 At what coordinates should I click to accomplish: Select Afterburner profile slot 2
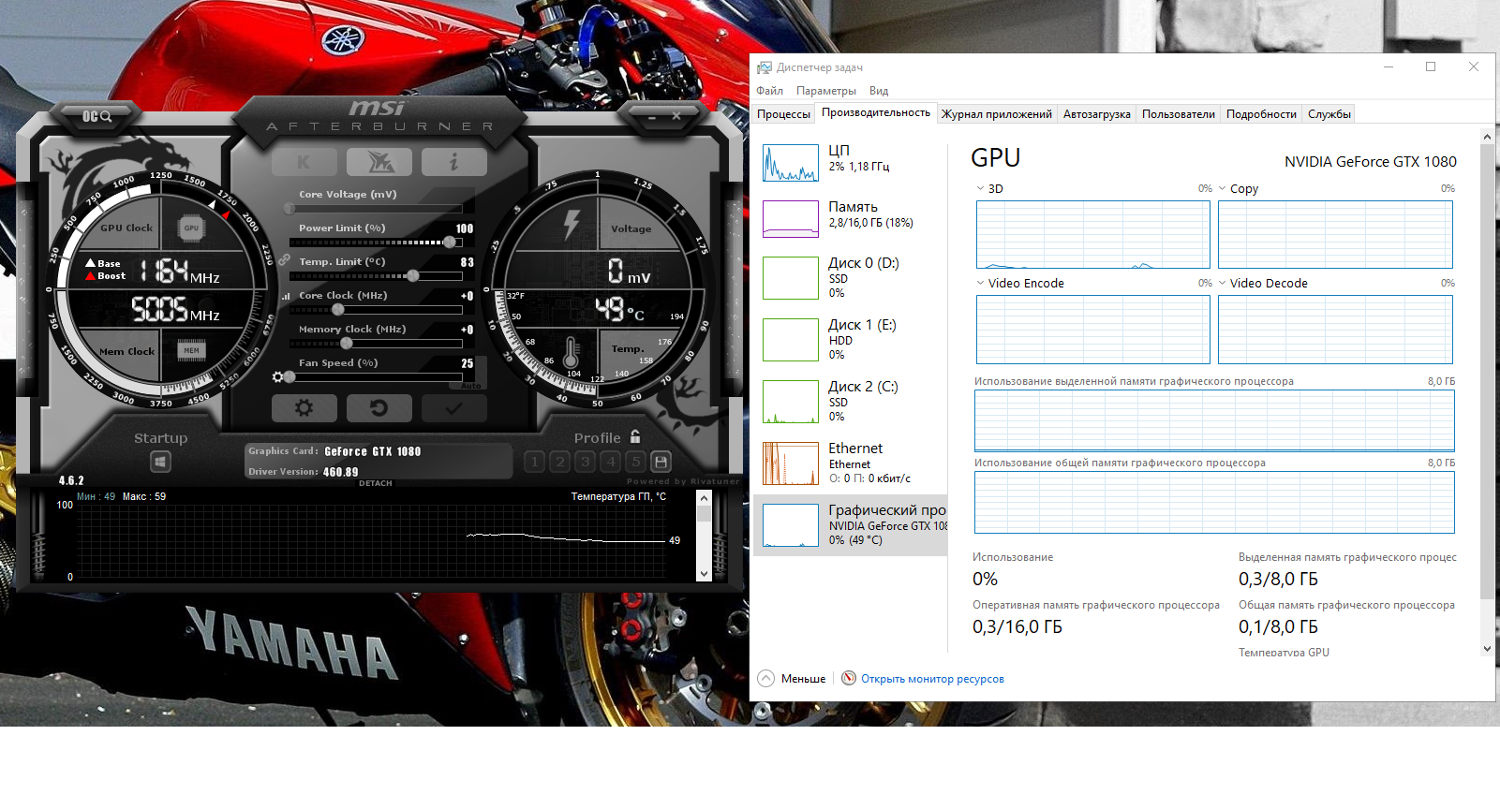coord(559,462)
